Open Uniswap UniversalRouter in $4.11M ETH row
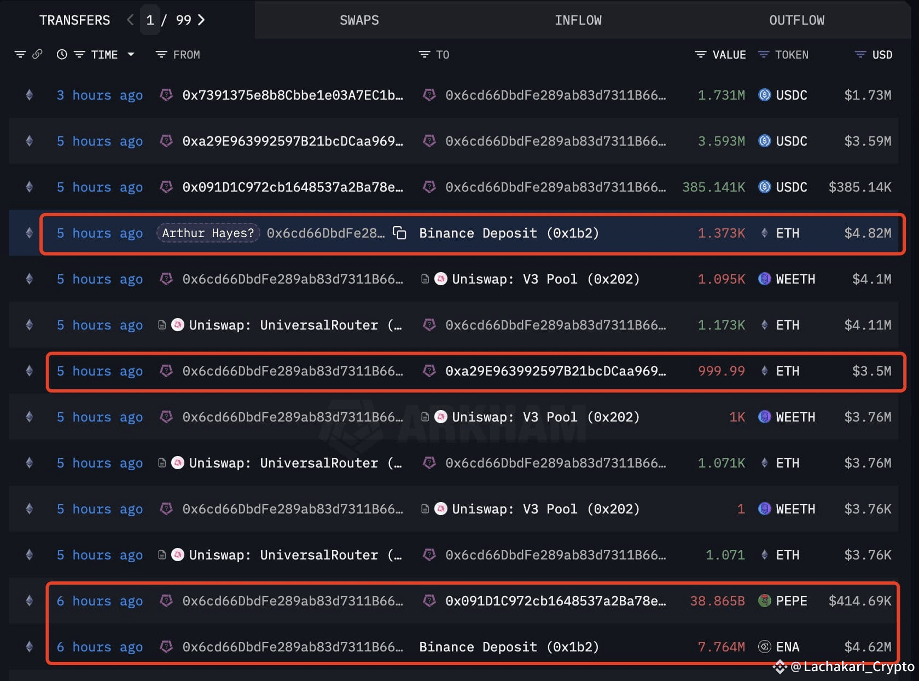This screenshot has width=919, height=681. (295, 325)
